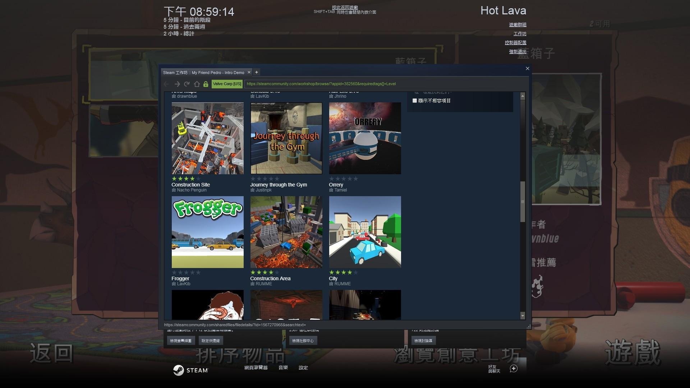Open a new browser tab with plus
Image resolution: width=690 pixels, height=388 pixels.
(x=257, y=72)
